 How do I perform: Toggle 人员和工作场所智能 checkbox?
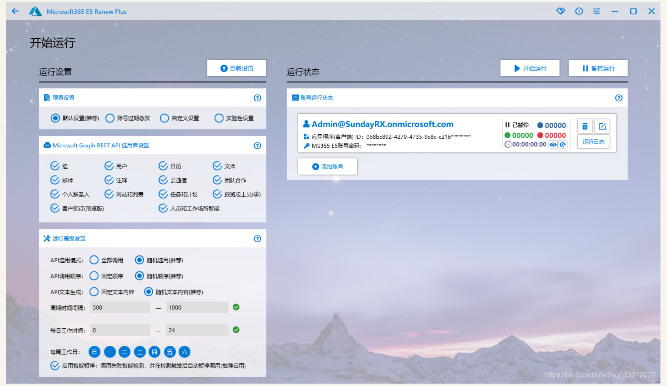163,208
